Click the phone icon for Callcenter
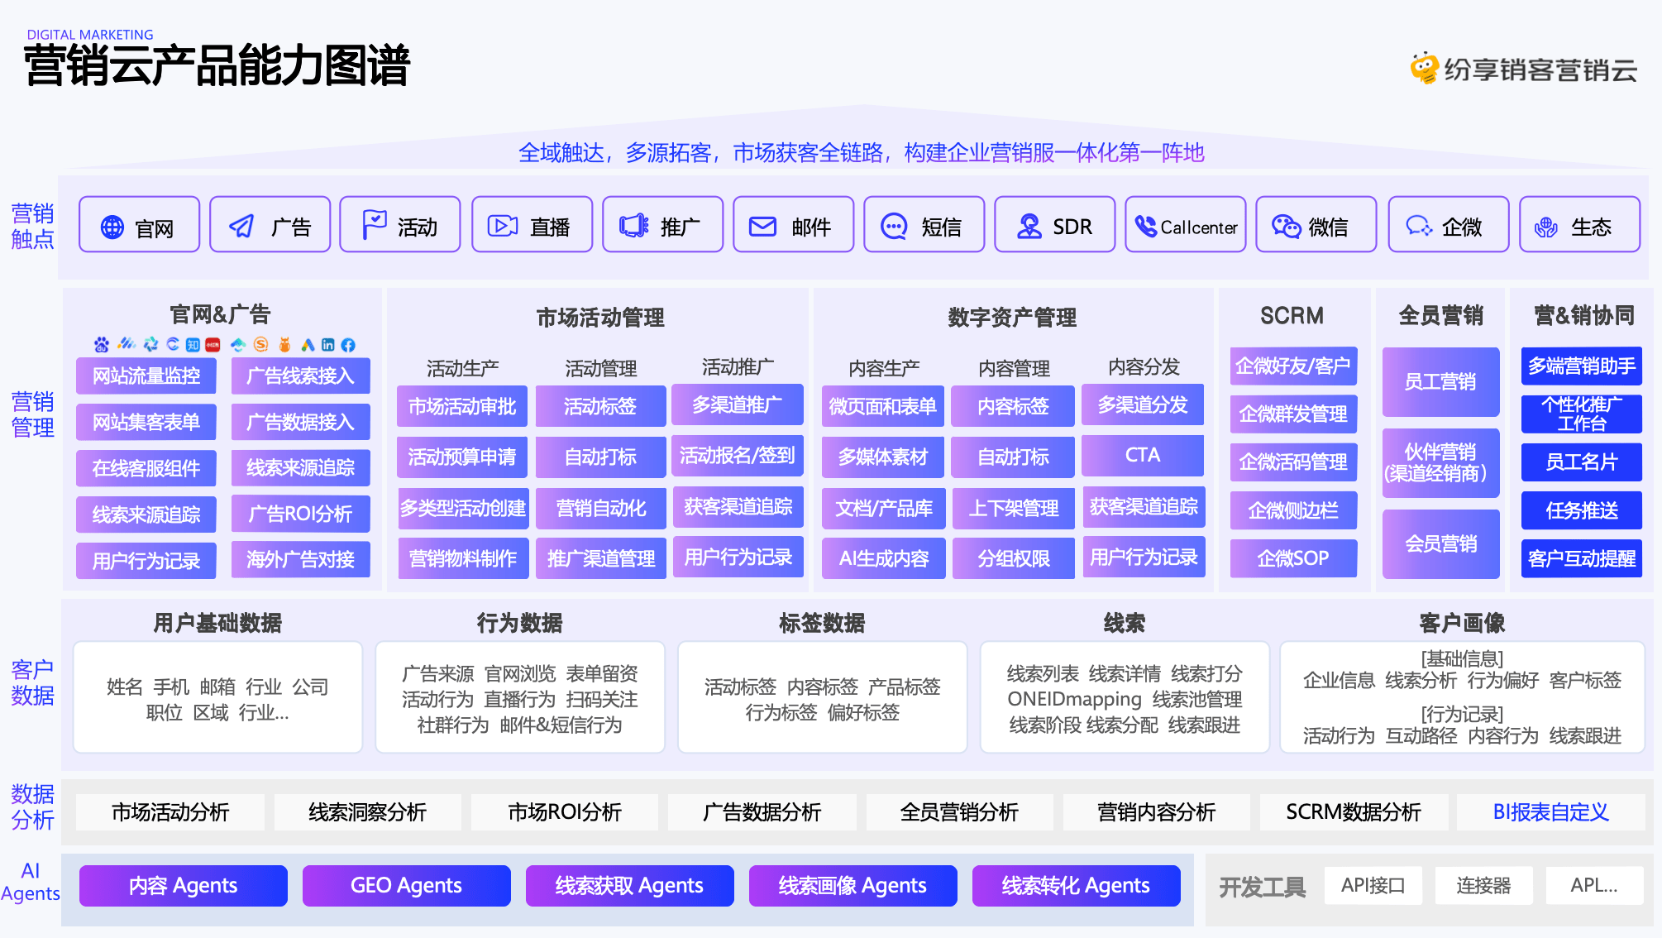This screenshot has width=1662, height=938. coord(1146,226)
